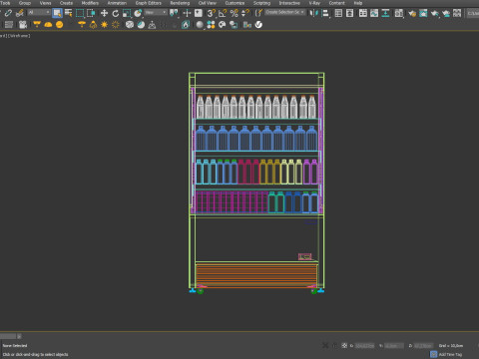This screenshot has height=359, width=479.
Task: Toggle Percent Snap
Action: pos(235,13)
